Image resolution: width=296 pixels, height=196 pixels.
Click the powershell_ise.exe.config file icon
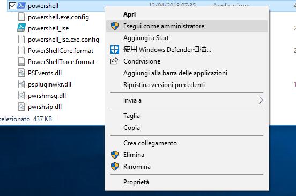point(21,39)
